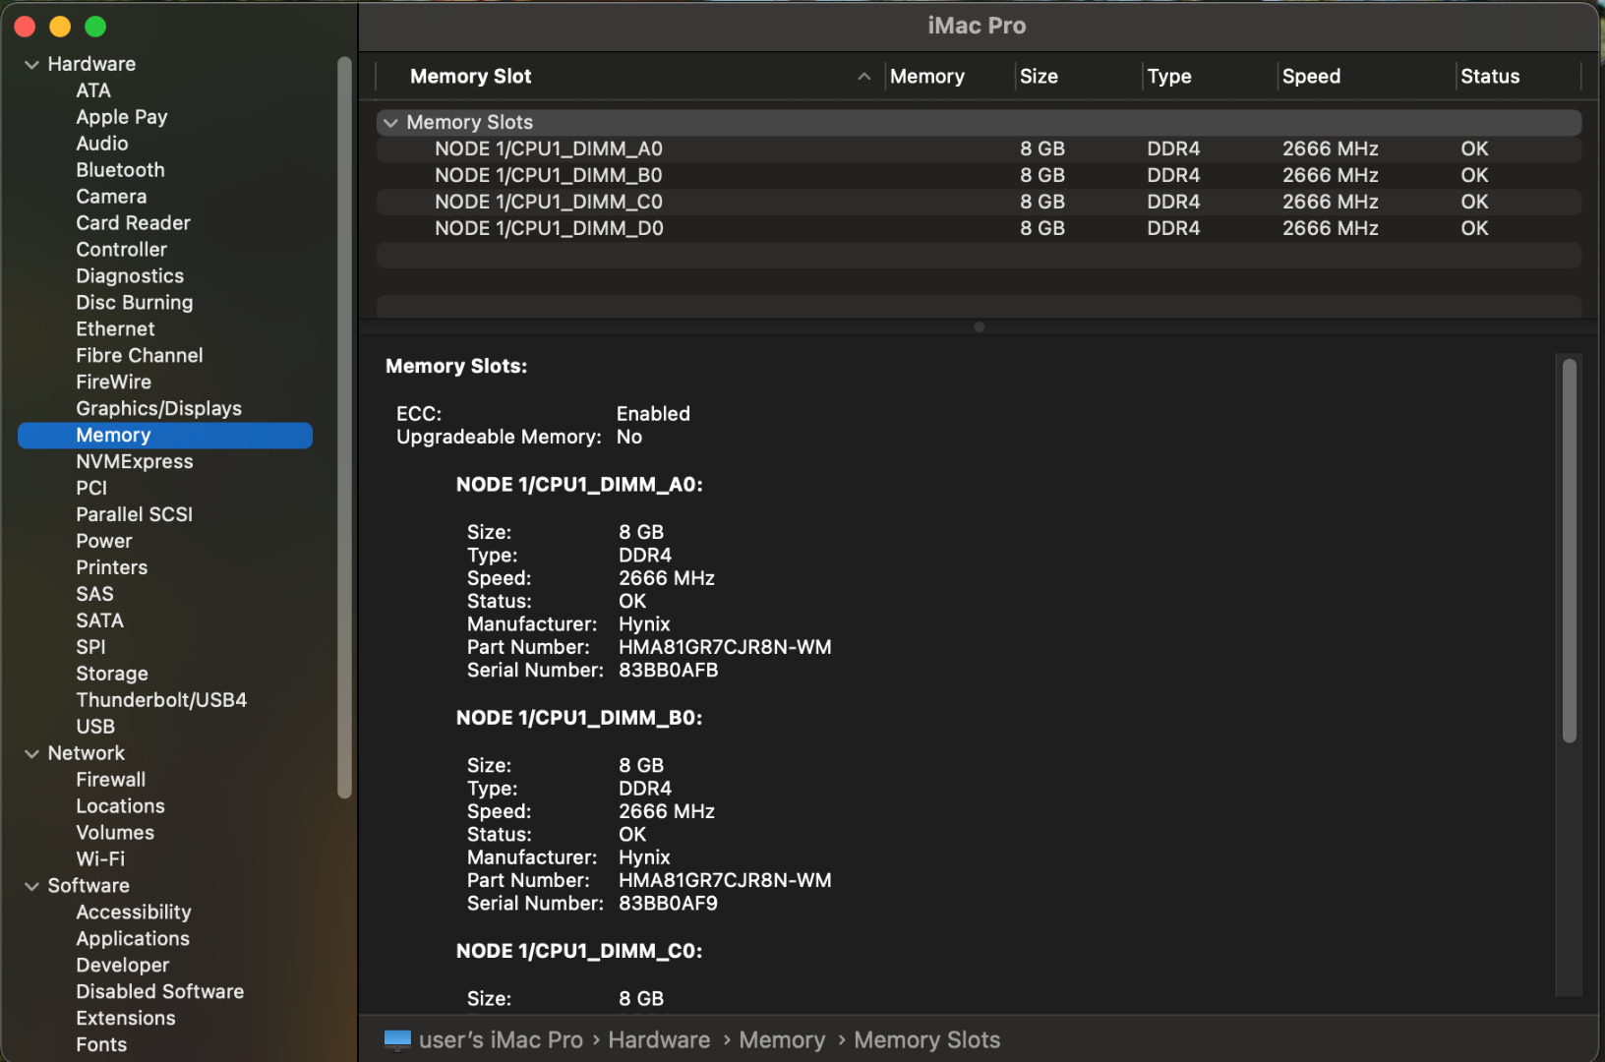Select PCI in the sidebar

coord(91,489)
